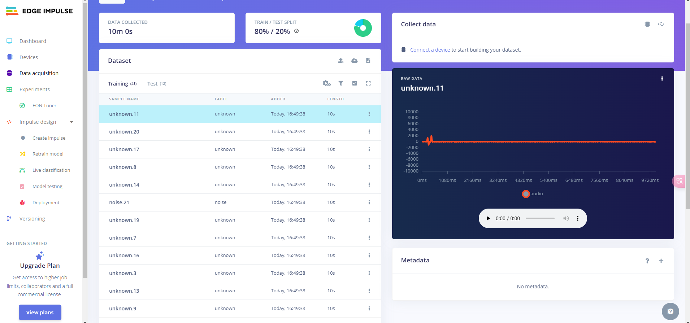690x323 pixels.
Task: Click the upload data icon in Dataset header
Action: (340, 61)
